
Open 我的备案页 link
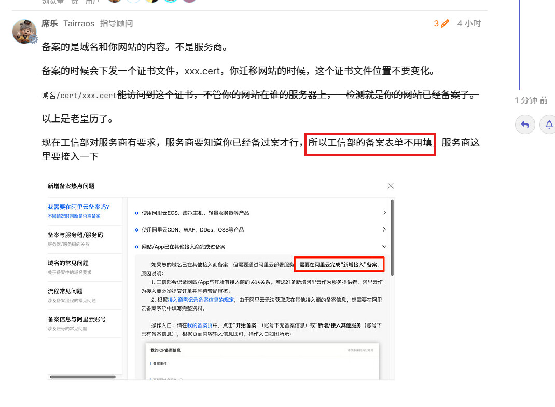(200, 325)
